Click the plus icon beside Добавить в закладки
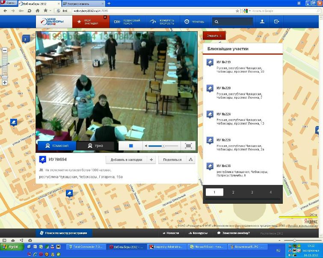Screen dimensions: 323x258 (x=151, y=160)
